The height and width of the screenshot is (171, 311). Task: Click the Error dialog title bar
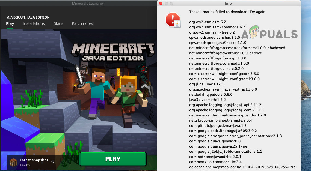click(x=229, y=3)
